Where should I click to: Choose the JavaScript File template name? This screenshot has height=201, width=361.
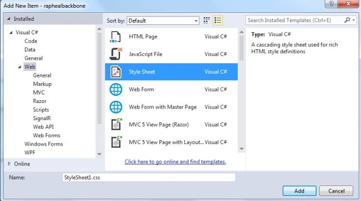click(146, 54)
